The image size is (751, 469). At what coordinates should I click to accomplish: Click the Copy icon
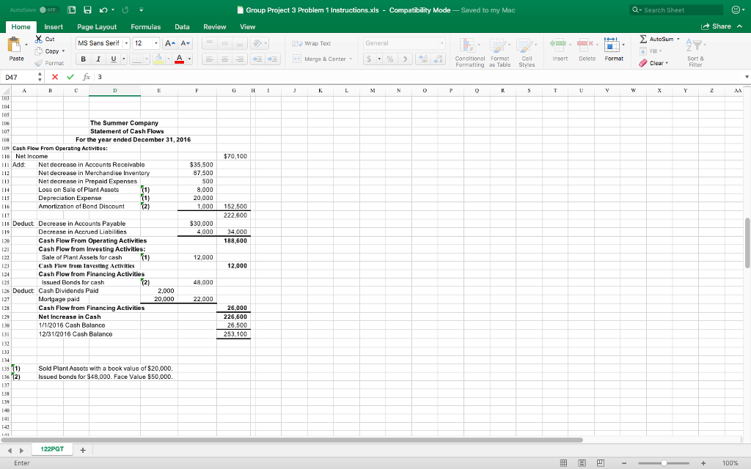pyautogui.click(x=38, y=51)
